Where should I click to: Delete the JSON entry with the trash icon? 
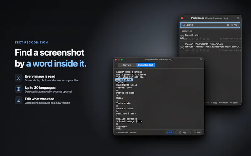[208, 51]
